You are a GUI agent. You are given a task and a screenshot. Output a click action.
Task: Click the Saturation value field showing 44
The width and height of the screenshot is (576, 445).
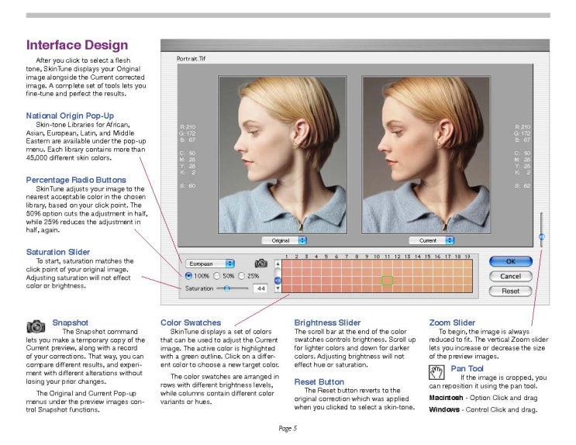point(260,288)
